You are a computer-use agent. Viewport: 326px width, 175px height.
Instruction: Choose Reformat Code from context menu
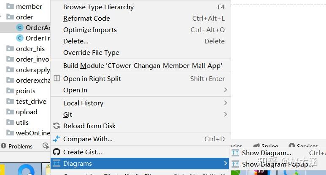pyautogui.click(x=86, y=19)
